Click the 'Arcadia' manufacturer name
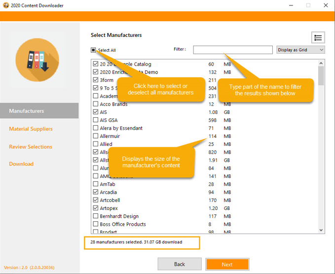This screenshot has width=335, height=274. click(x=109, y=192)
